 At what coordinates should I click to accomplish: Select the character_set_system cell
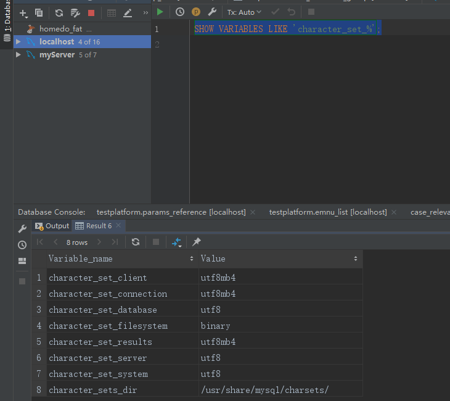click(x=122, y=374)
